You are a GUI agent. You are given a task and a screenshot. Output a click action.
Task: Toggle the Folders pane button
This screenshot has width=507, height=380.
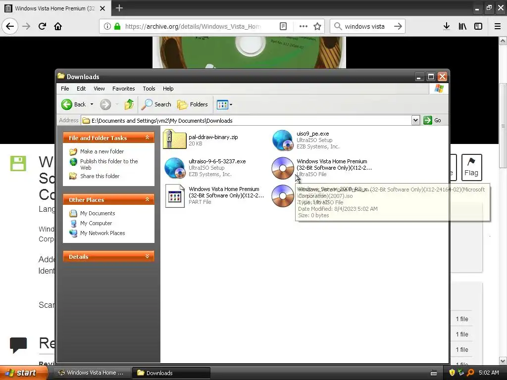click(193, 104)
